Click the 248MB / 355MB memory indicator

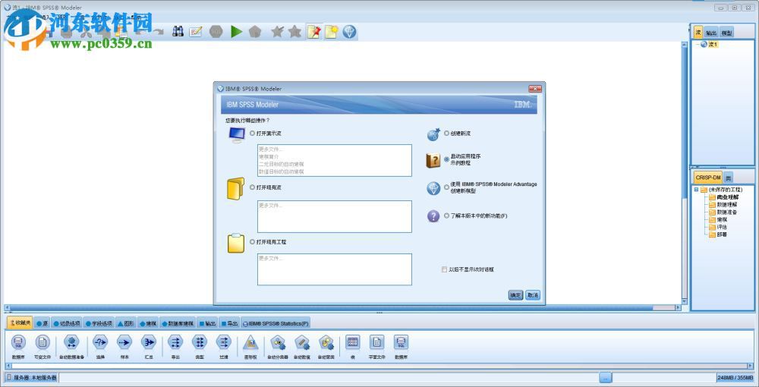point(736,378)
